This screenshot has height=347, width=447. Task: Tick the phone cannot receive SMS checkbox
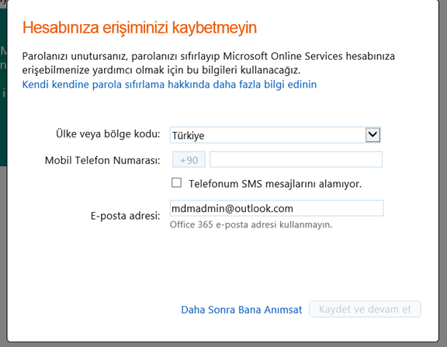pyautogui.click(x=176, y=182)
